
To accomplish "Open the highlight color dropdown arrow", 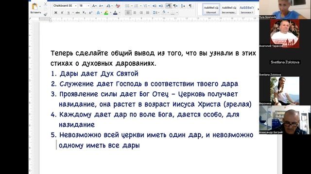I will coord(110,13).
